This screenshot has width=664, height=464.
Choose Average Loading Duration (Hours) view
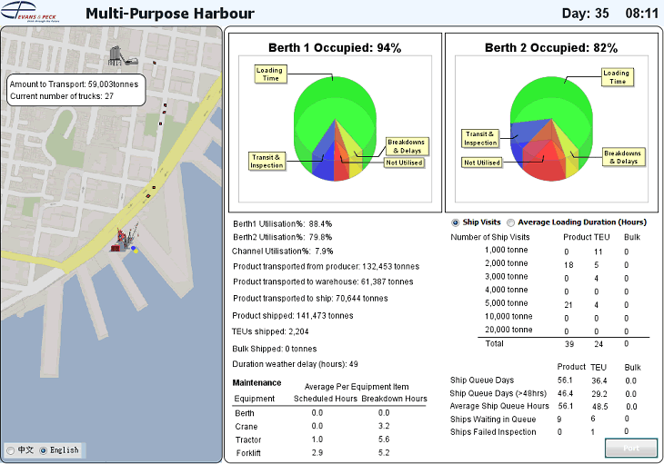[x=510, y=222]
